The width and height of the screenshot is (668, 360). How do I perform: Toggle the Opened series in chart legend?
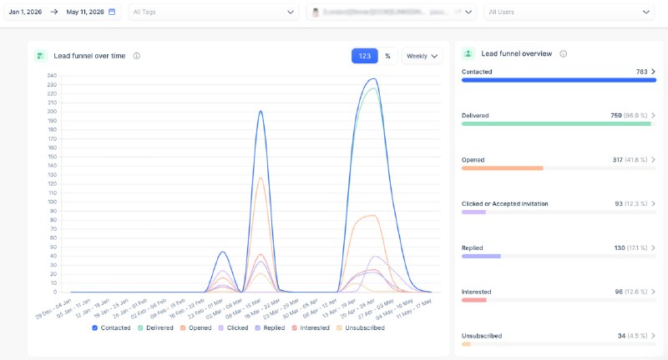click(195, 327)
